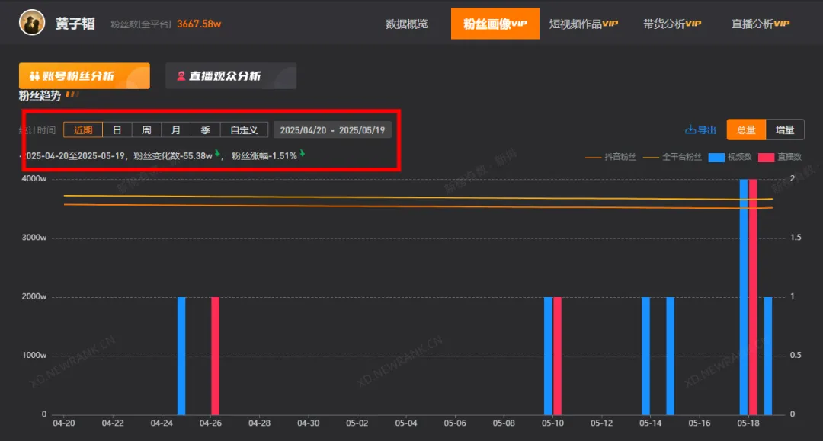Click the 黄子韬 profile avatar
Image resolution: width=823 pixels, height=441 pixels.
(x=31, y=23)
